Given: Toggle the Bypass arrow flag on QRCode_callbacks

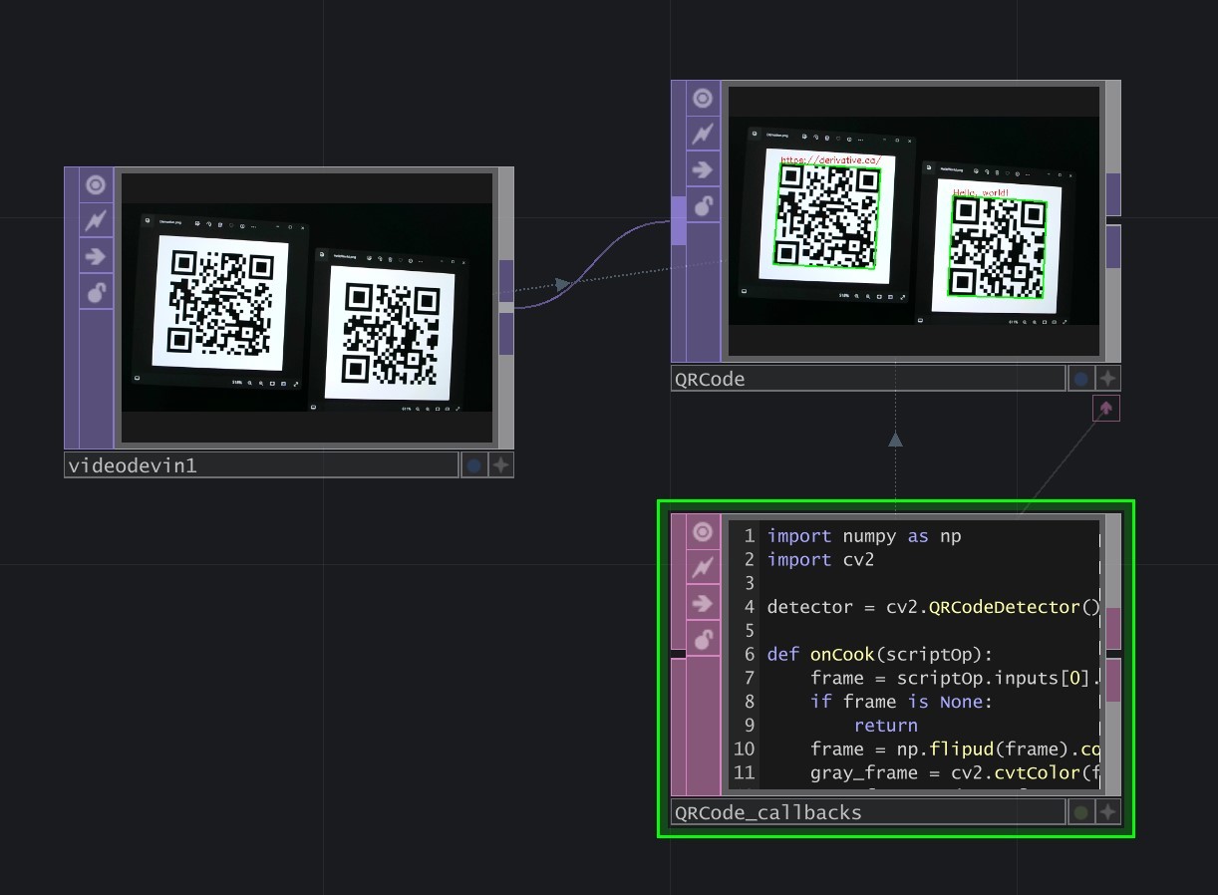Looking at the screenshot, I should [703, 604].
